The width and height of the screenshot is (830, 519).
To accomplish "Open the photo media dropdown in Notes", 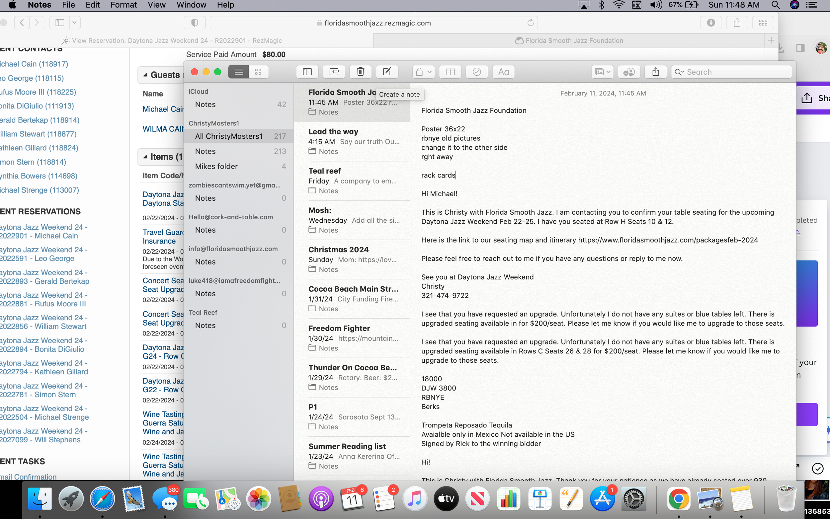I will click(x=602, y=72).
